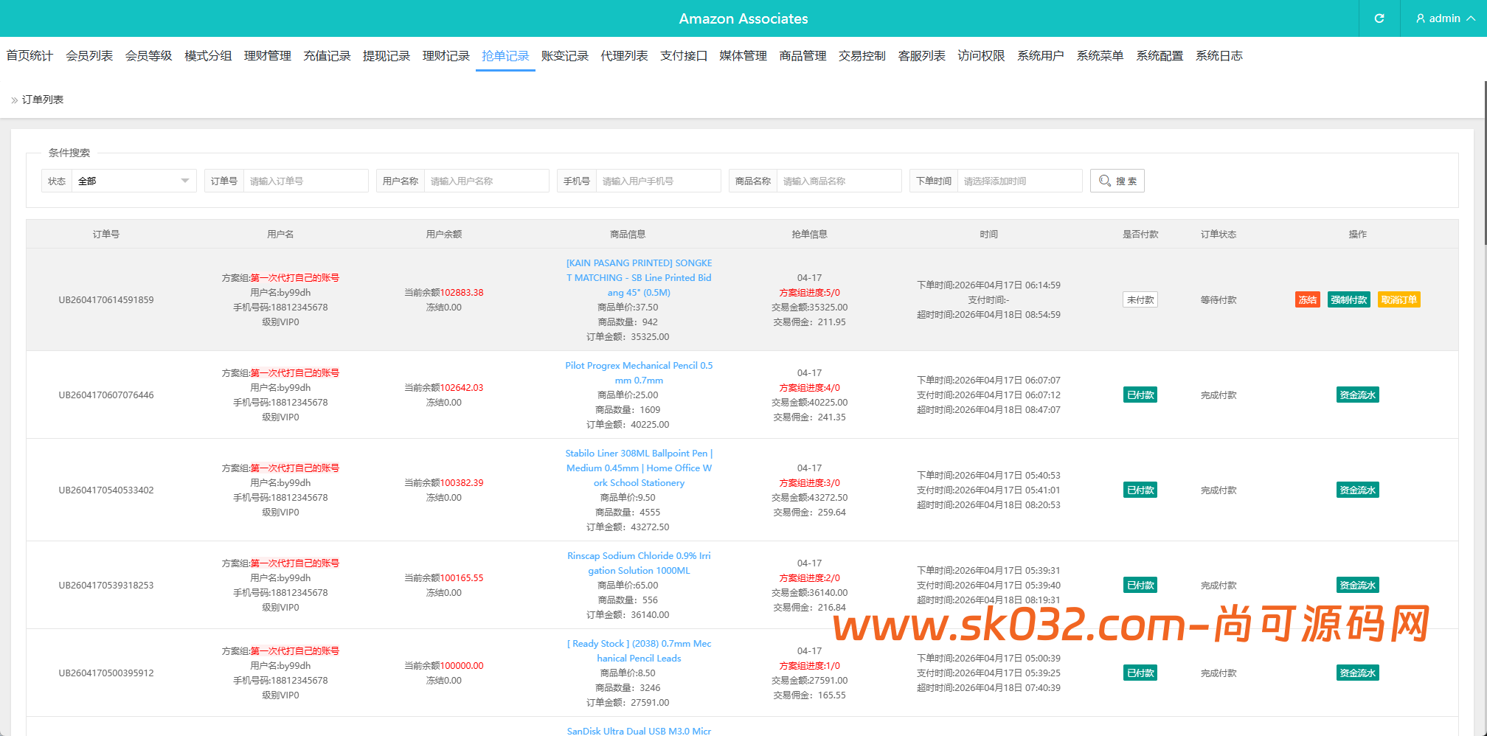Go to the 账变记录 tab
The width and height of the screenshot is (1487, 736).
(x=565, y=55)
